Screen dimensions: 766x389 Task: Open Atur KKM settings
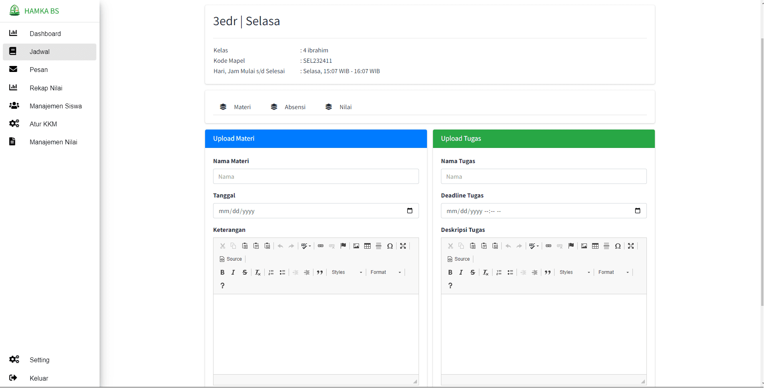[x=50, y=124]
